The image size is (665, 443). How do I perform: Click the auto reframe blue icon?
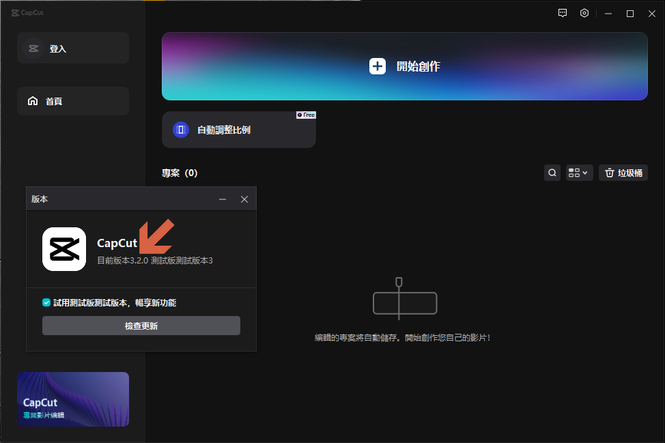click(x=181, y=130)
